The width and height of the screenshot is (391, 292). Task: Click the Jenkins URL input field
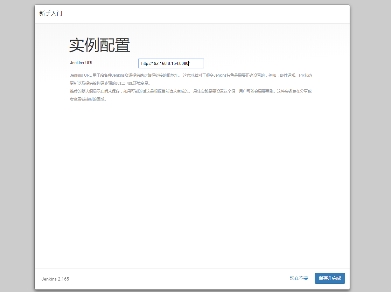(171, 63)
